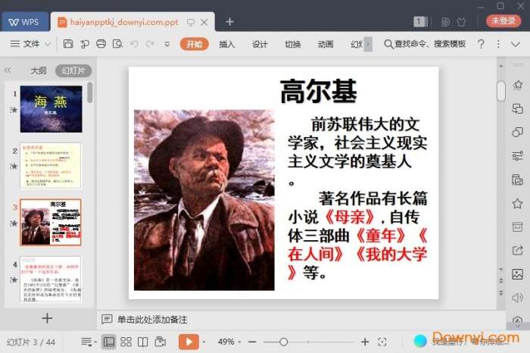Open the notes layout dropdown in the status bar
The height and width of the screenshot is (353, 530).
89,342
